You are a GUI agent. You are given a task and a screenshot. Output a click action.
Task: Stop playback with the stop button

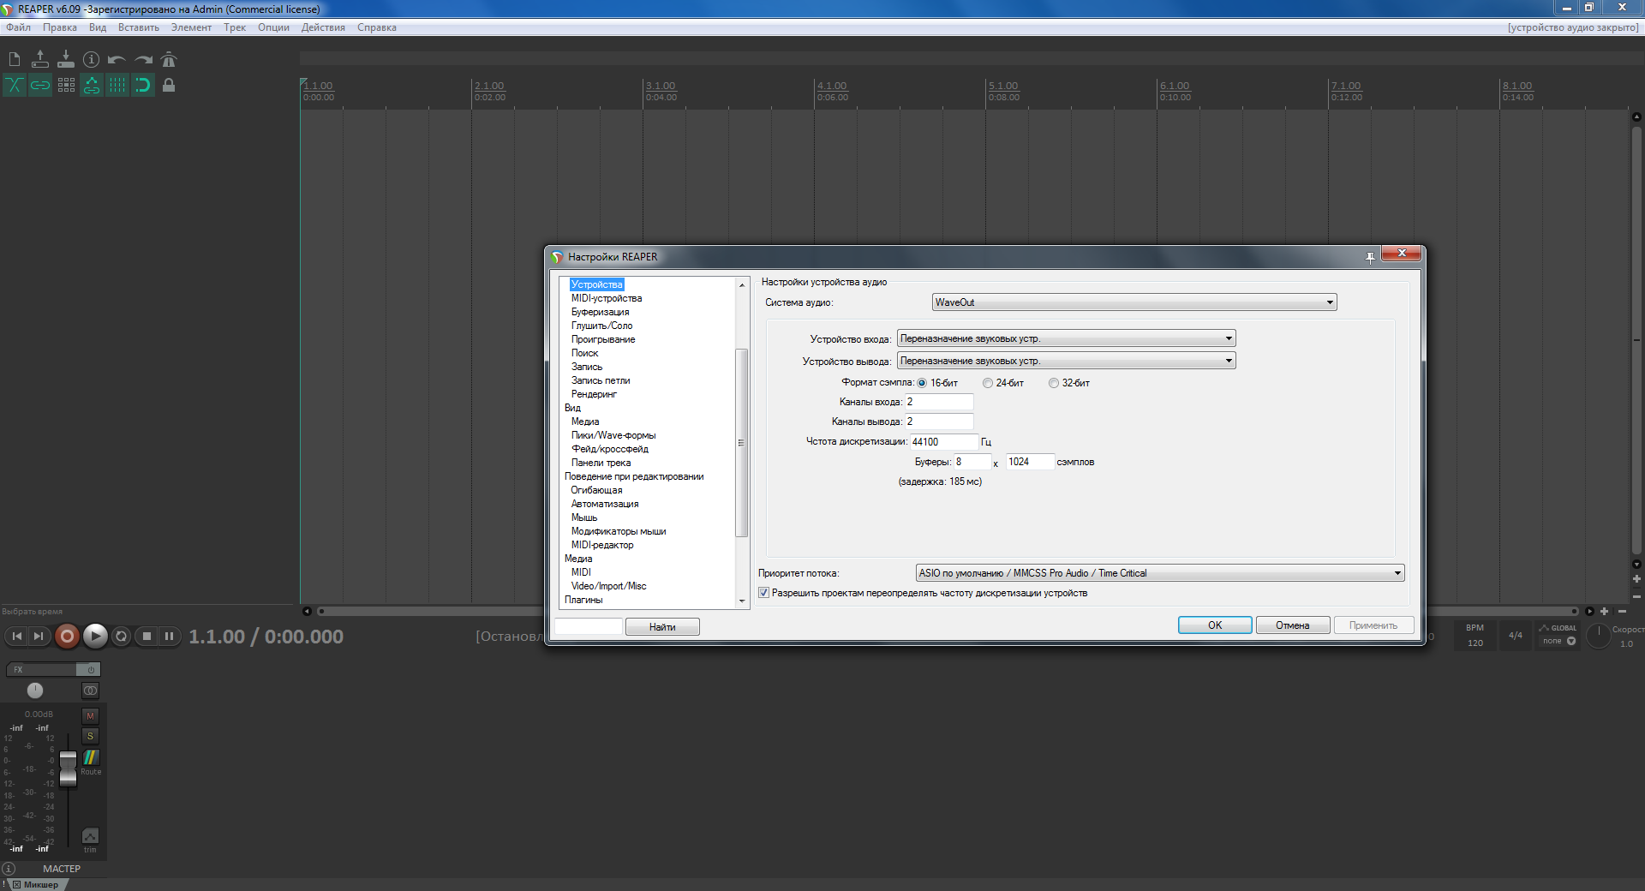click(147, 636)
